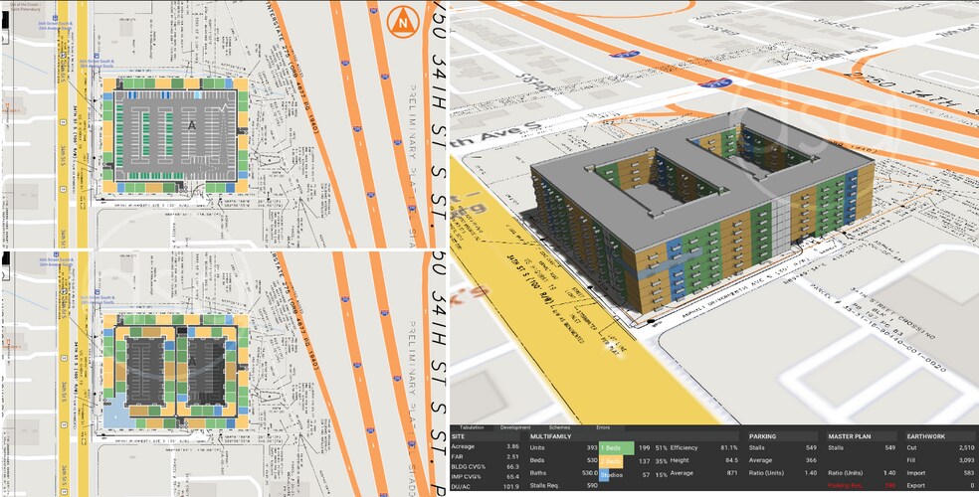Click the Acreage value in Site panel
Image resolution: width=979 pixels, height=497 pixels.
tap(513, 448)
